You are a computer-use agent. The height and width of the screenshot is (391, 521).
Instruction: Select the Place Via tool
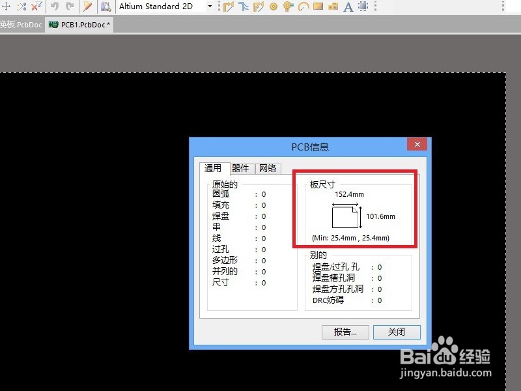click(288, 7)
